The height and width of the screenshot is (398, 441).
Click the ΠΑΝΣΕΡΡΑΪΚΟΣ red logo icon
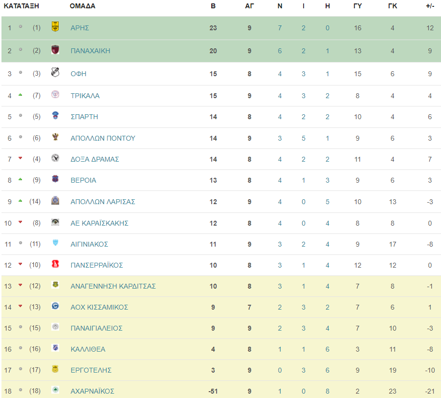pos(55,264)
